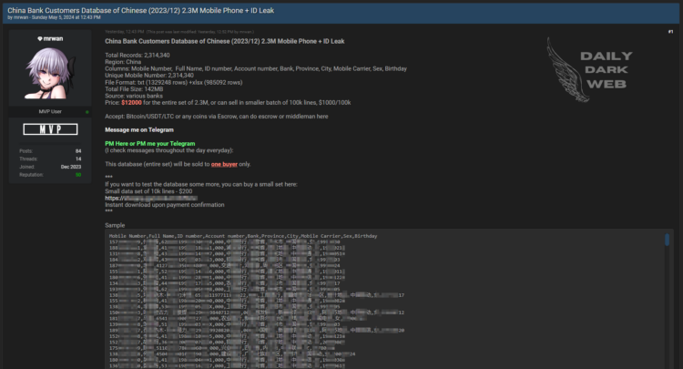Click the gem icon beside mrwan username
The width and height of the screenshot is (683, 369).
40,39
